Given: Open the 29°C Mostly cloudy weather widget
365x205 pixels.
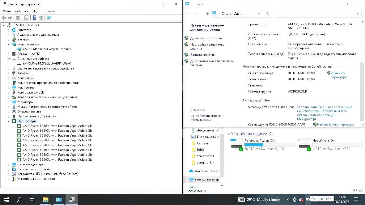Looking at the screenshot, I should coord(259,200).
